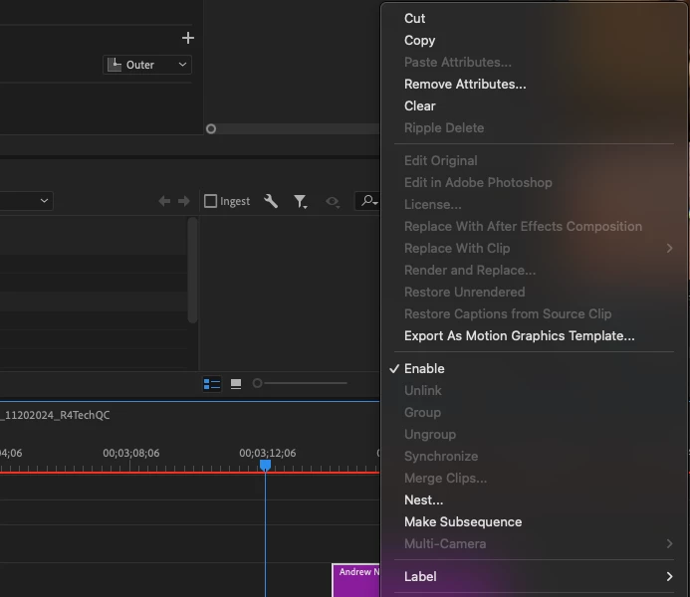Switch to thumbnail view
The image size is (690, 597).
coord(236,384)
